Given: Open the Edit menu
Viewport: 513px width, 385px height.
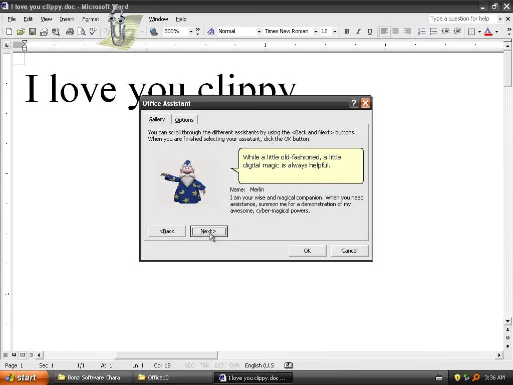Looking at the screenshot, I should tap(28, 19).
